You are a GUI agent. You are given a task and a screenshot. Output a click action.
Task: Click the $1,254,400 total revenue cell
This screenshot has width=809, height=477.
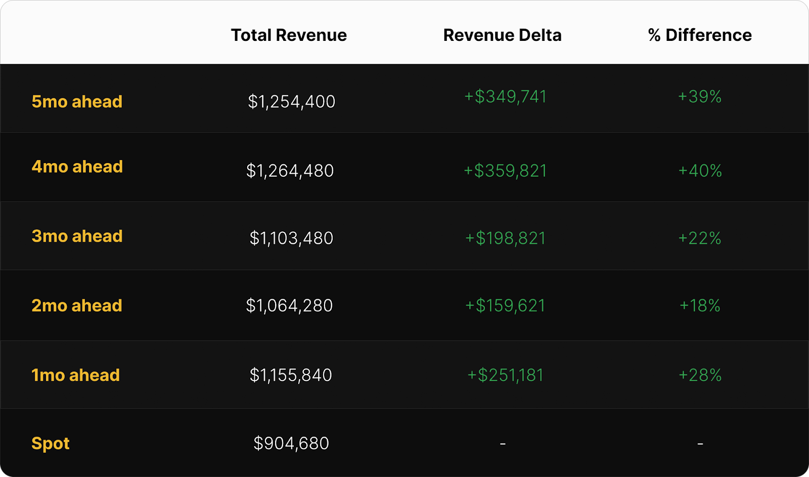[x=291, y=101]
